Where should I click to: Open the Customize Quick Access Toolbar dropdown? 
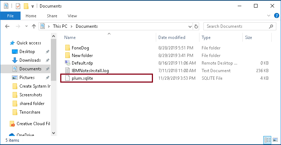click(x=32, y=6)
